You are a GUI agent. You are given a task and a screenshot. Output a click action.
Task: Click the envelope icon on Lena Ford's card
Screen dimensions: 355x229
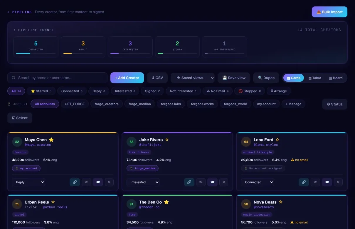[327, 182]
